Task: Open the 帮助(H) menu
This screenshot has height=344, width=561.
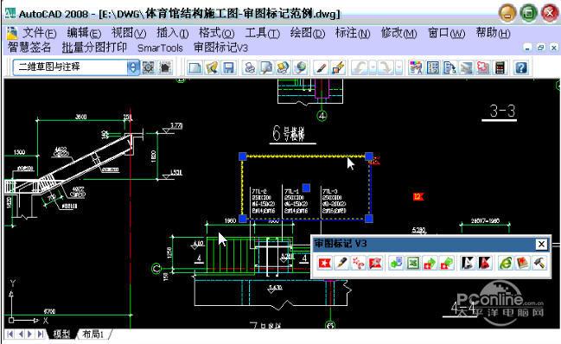Action: [x=493, y=33]
